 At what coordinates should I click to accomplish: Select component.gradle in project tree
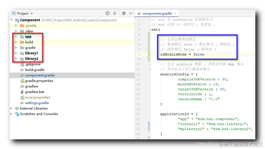tap(40, 75)
